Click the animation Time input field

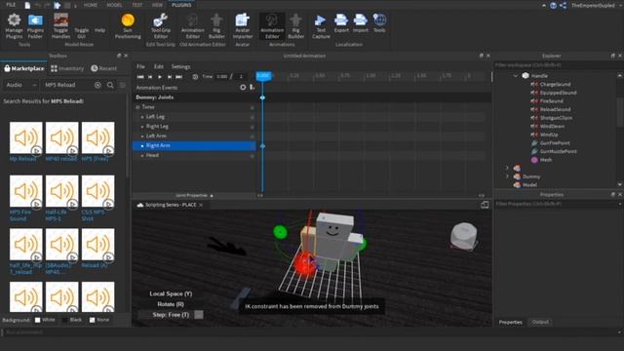coord(221,76)
